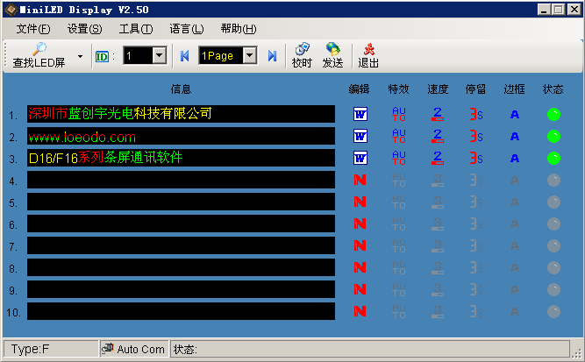Click the 发送 send button
585x362 pixels.
click(332, 55)
